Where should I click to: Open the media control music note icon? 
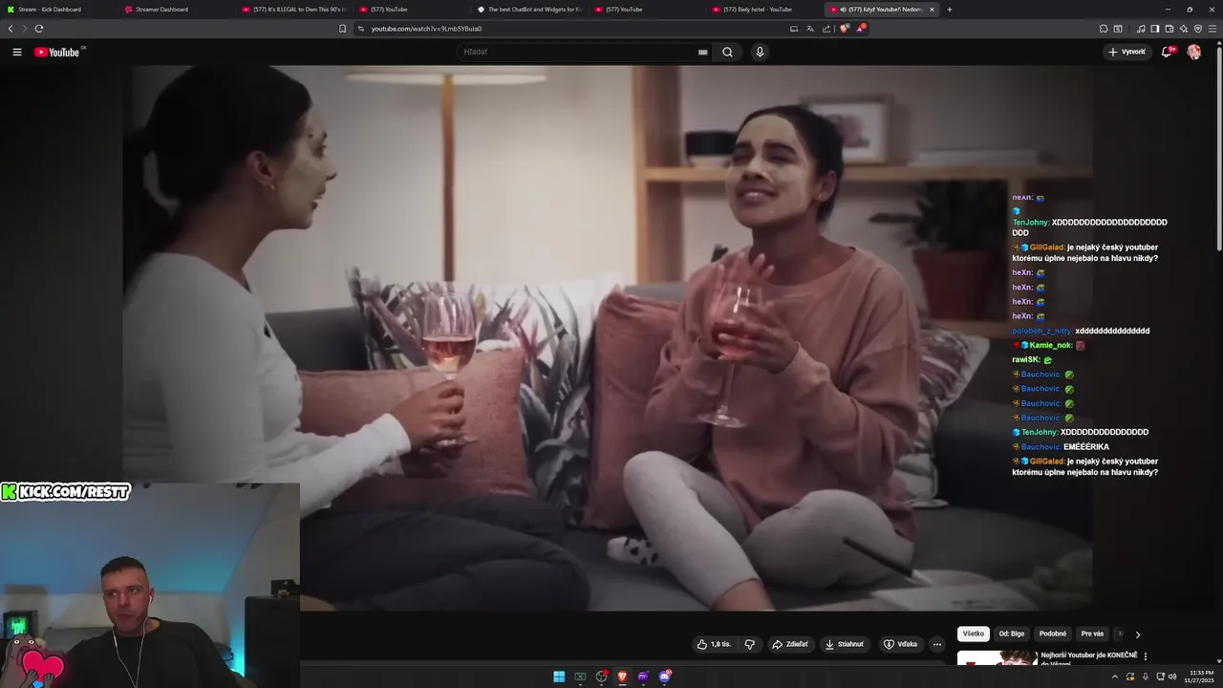pos(1141,29)
